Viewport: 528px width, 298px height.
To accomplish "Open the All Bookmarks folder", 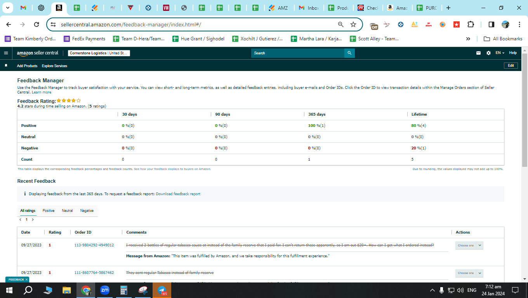I will point(503,39).
